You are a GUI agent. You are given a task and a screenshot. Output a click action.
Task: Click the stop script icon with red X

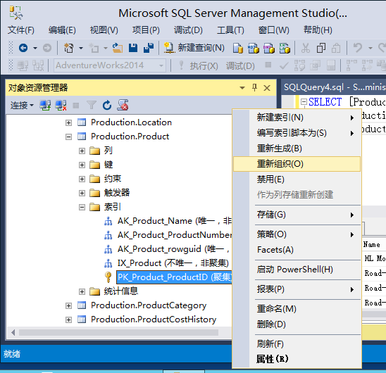(123, 105)
